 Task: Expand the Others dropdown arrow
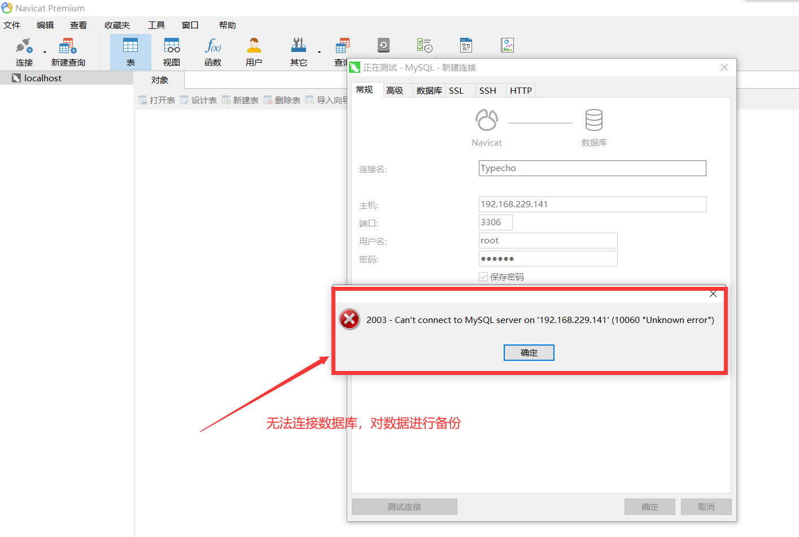319,53
